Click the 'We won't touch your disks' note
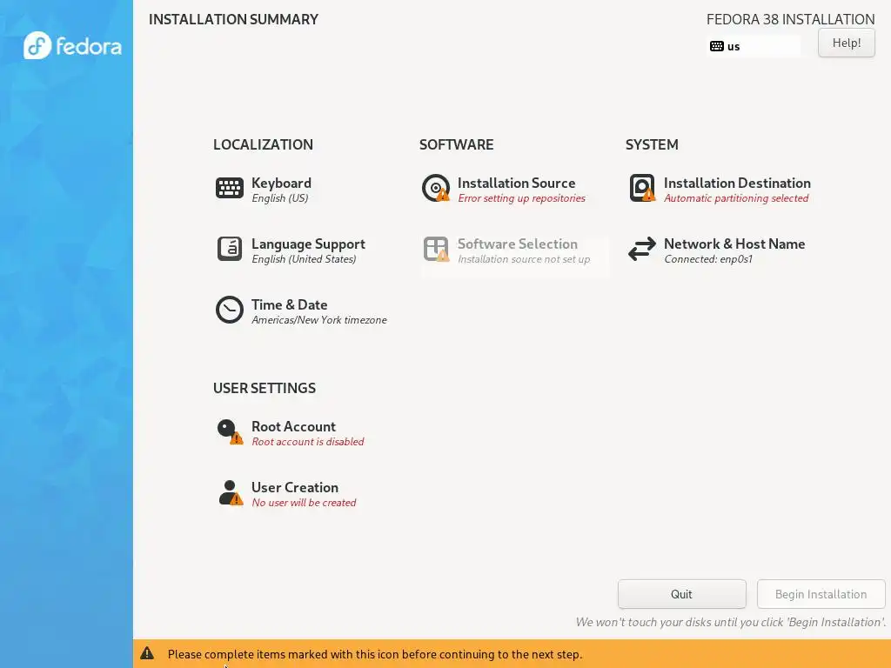Screen dimensions: 891x668 coord(730,622)
